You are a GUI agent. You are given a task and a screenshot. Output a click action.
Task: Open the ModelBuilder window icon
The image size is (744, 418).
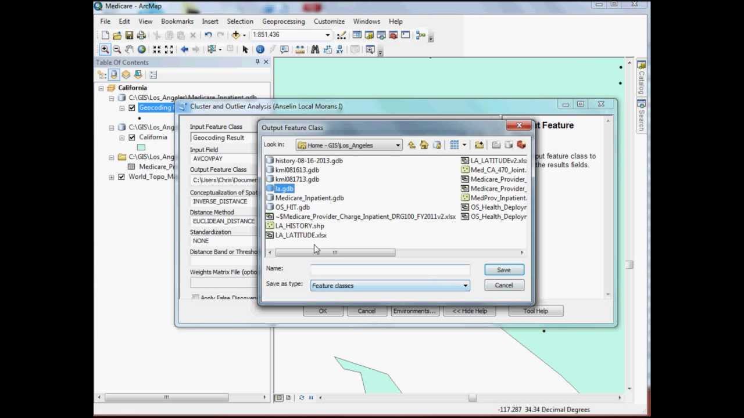[420, 35]
